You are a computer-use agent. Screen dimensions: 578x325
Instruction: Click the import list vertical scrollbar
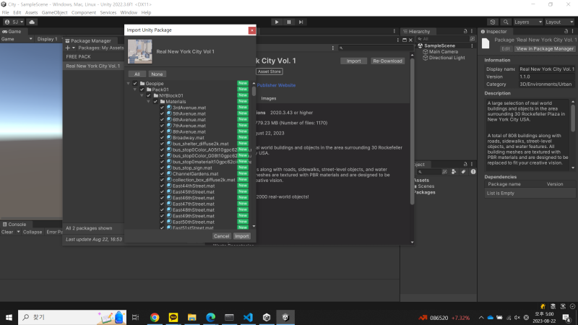[254, 91]
